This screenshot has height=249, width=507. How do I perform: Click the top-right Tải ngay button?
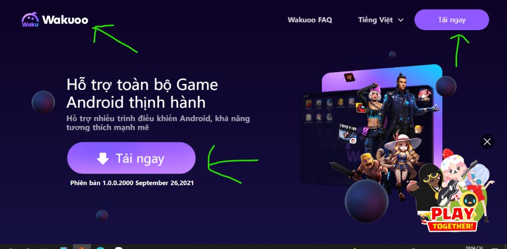(452, 20)
